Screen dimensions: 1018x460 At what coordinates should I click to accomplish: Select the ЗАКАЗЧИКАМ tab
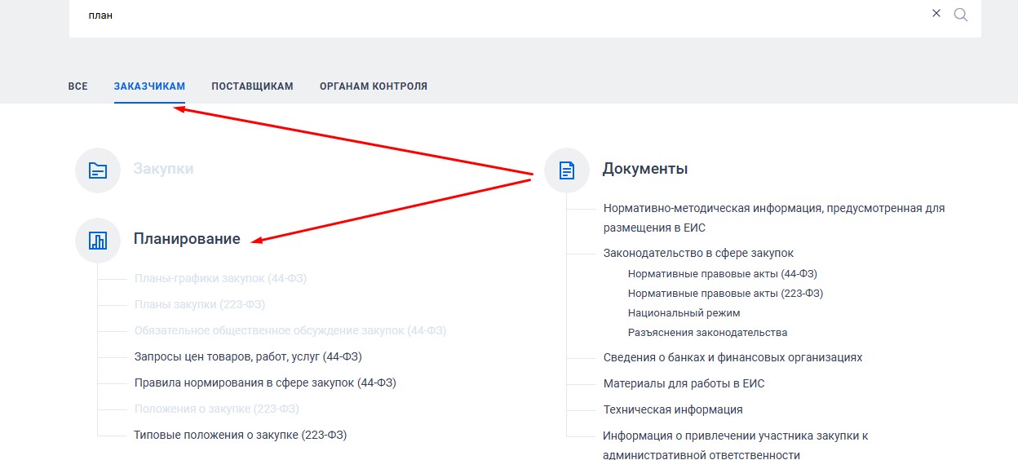(x=149, y=86)
